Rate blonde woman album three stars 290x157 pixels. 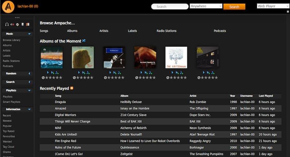tap(85, 78)
